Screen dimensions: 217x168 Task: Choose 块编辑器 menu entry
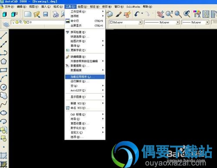point(85,56)
